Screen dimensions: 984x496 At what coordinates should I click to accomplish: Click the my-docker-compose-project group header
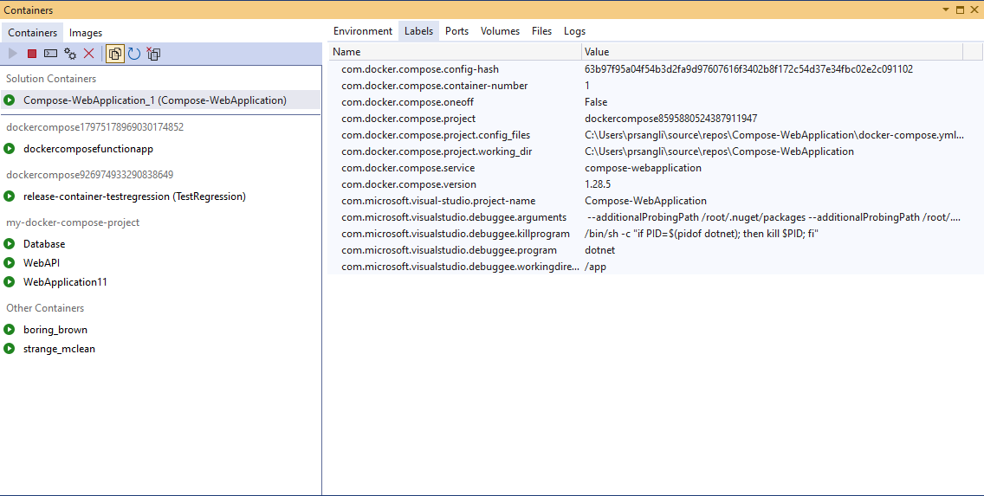tap(73, 222)
